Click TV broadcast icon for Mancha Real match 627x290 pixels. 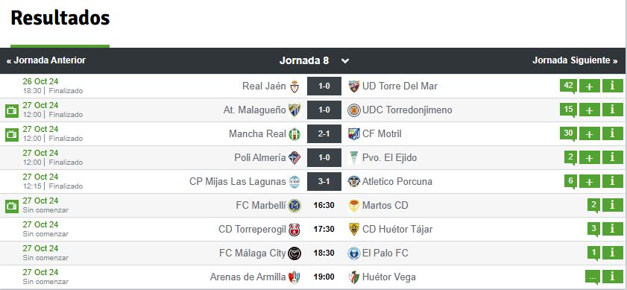(x=12, y=134)
